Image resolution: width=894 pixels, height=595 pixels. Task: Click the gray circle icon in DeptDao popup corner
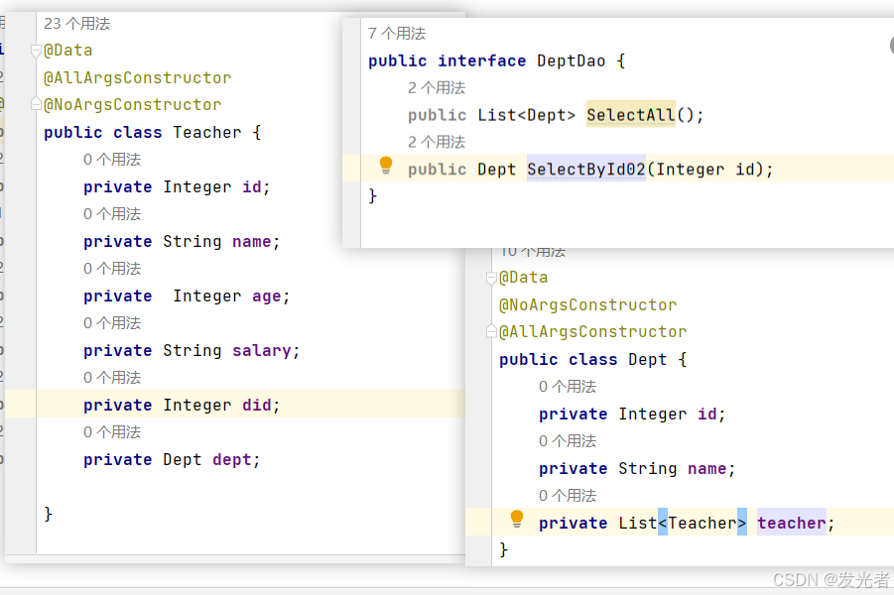pyautogui.click(x=888, y=45)
